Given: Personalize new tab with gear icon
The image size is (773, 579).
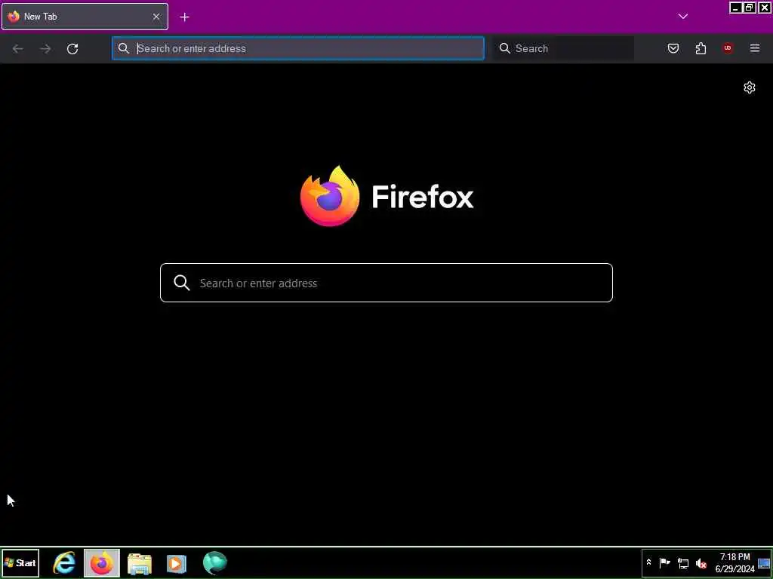Looking at the screenshot, I should (750, 87).
